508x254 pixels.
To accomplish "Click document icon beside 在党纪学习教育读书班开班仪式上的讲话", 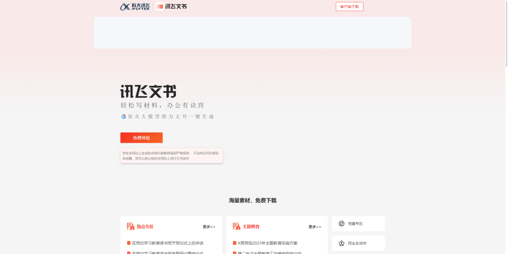I will click(129, 243).
